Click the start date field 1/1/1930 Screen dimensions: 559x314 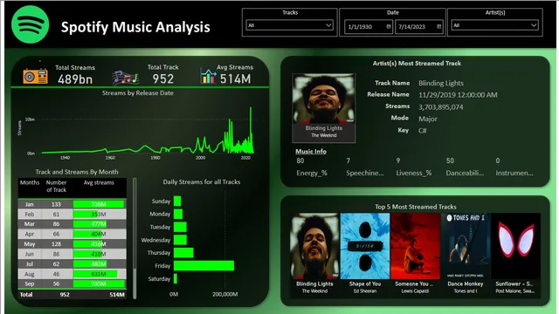coord(369,27)
